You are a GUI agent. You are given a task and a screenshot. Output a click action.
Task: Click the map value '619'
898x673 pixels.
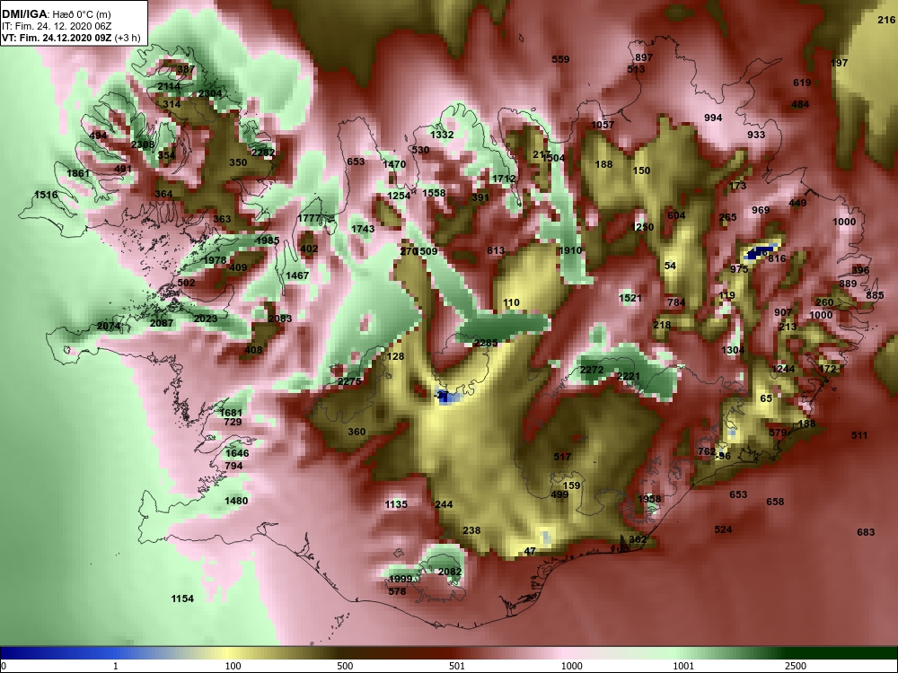point(802,83)
